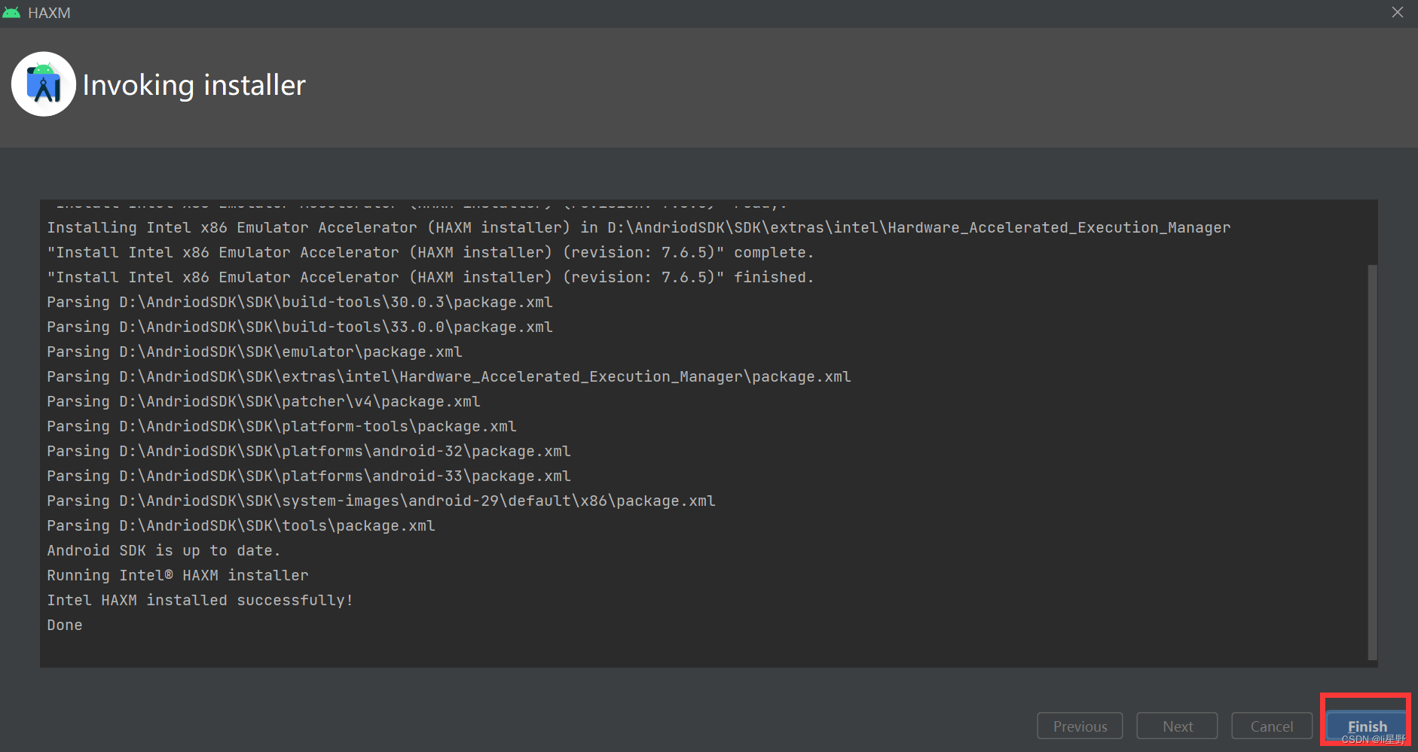Viewport: 1418px width, 752px height.
Task: Click the Parsing platforms\android-32 line
Action: click(x=309, y=451)
